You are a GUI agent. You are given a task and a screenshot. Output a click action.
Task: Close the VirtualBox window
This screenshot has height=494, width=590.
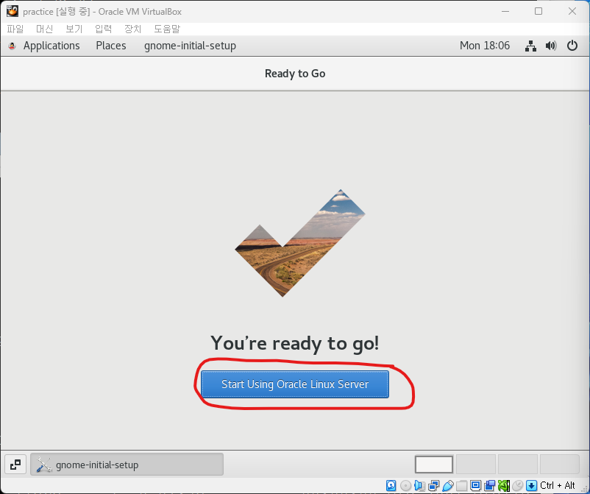(x=572, y=11)
